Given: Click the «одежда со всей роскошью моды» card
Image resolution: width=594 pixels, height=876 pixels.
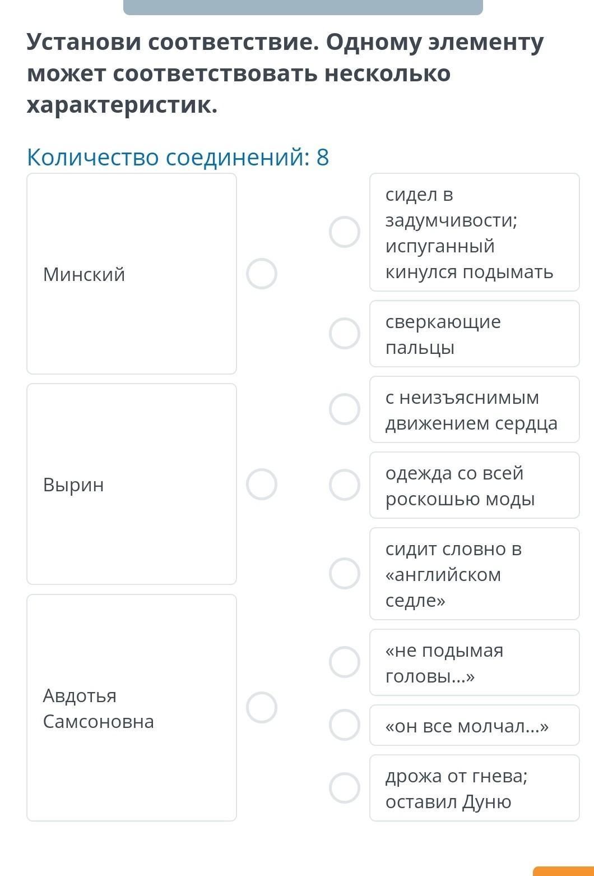Looking at the screenshot, I should pyautogui.click(x=475, y=485).
